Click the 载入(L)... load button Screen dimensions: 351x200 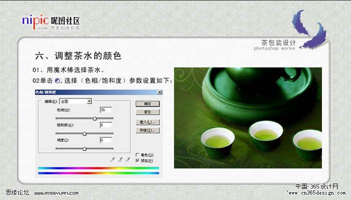147,122
